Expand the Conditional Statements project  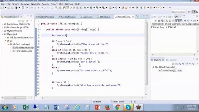tap(2, 24)
